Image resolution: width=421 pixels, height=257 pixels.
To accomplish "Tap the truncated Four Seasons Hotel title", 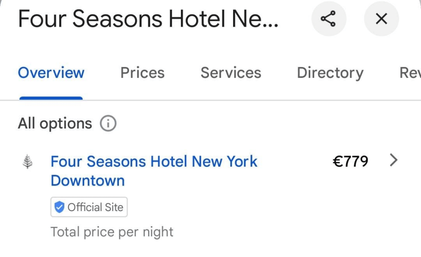I will (x=148, y=19).
